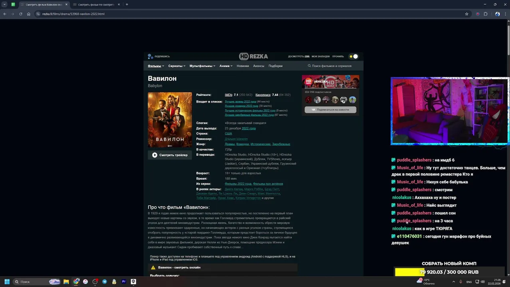Open the Подборки menu item
The image size is (510, 287).
coord(276,66)
